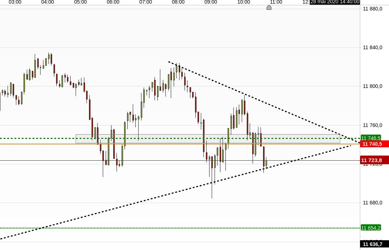This screenshot has height=250, width=389.
Task: Click the 11 800,0 price axis value
Action: point(372,86)
